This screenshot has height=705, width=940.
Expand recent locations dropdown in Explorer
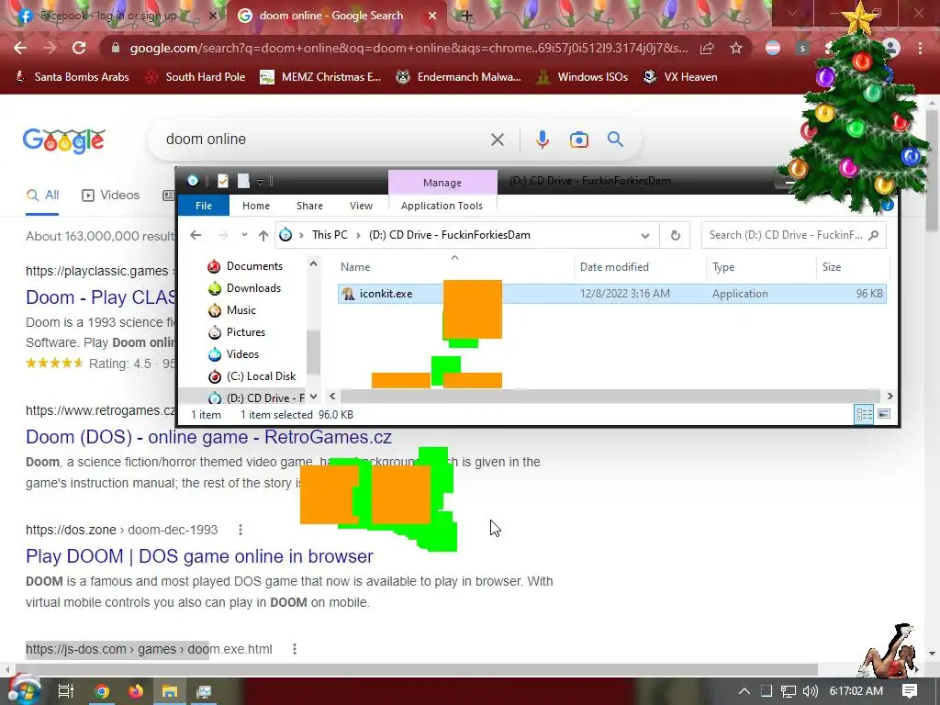(x=244, y=235)
